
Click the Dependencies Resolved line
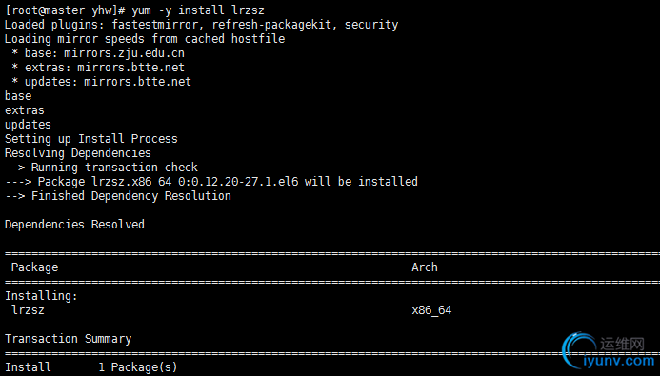[74, 225]
